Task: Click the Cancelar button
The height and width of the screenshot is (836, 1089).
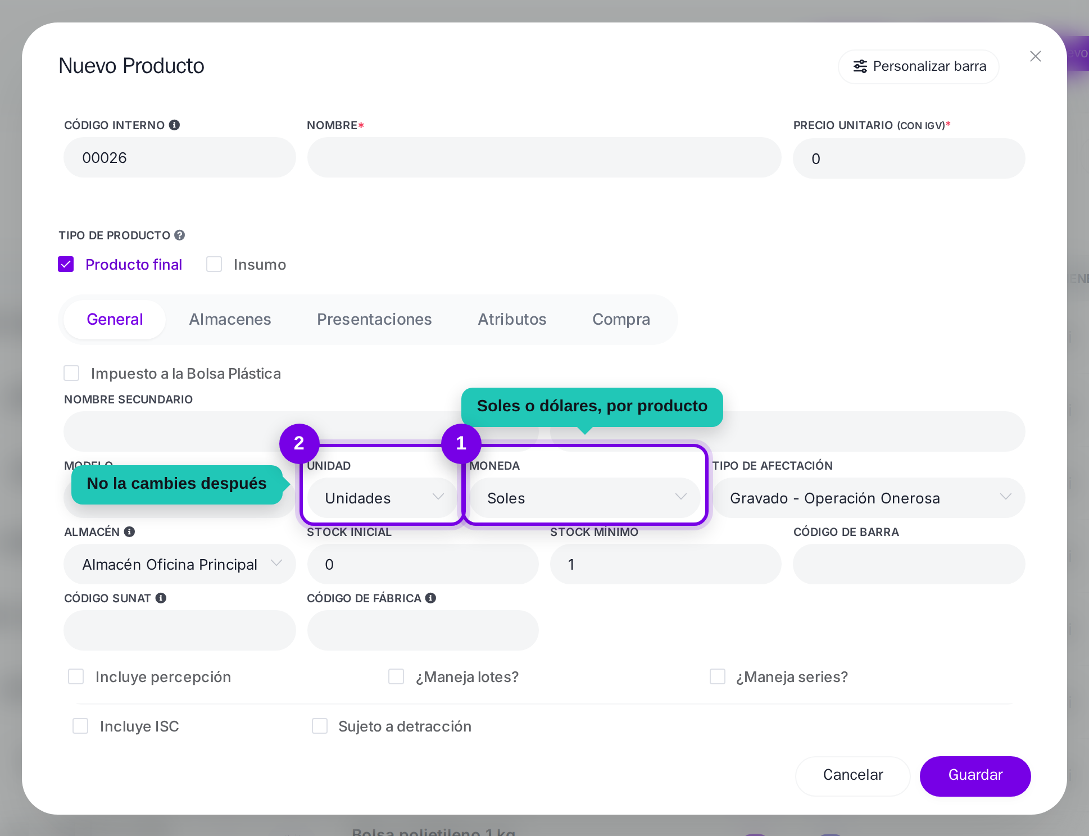Action: coord(852,775)
